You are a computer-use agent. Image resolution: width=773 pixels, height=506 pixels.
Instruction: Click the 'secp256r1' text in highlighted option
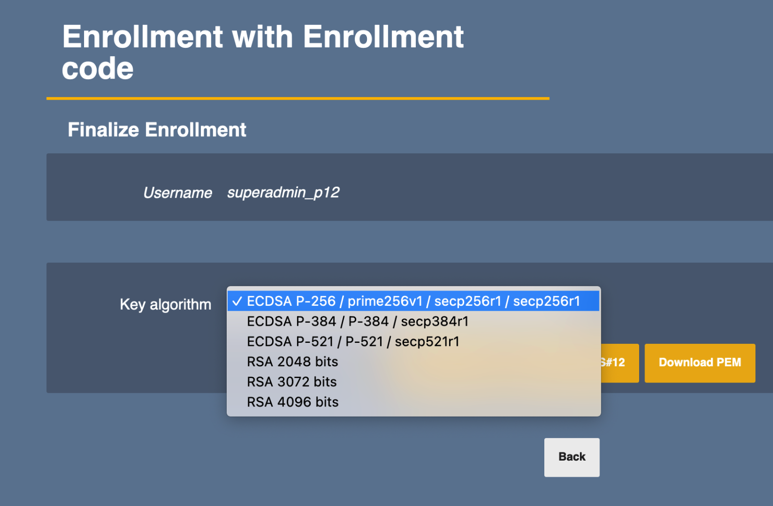click(468, 301)
